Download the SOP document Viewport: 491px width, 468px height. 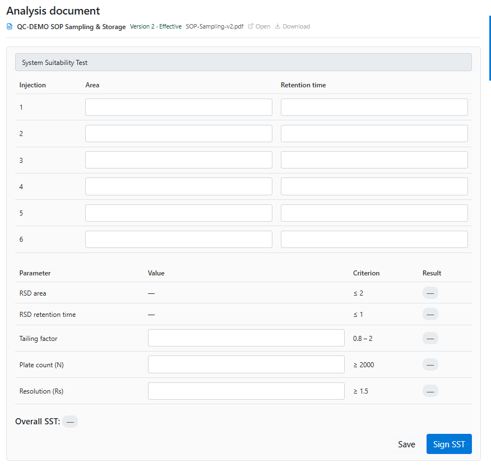tap(293, 26)
